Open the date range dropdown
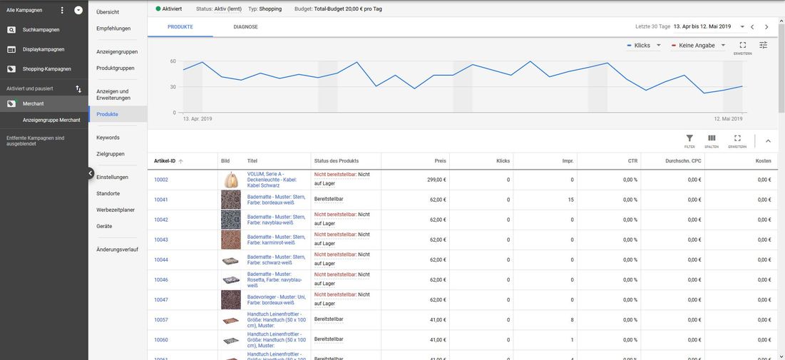785x360 pixels. (742, 26)
